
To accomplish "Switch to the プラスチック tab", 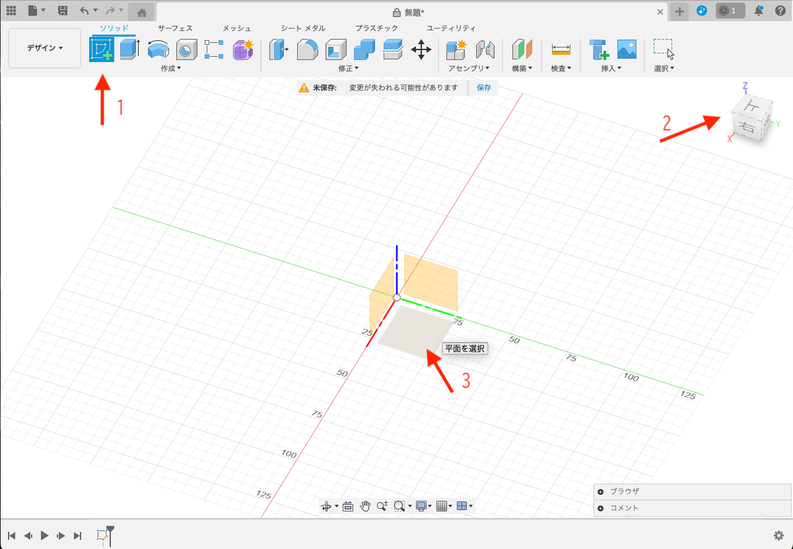I will 376,28.
